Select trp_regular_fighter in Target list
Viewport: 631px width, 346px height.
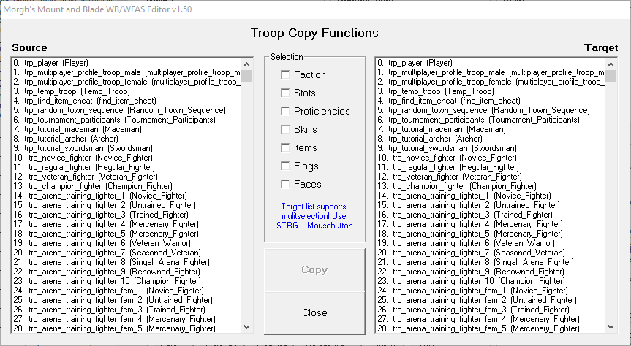point(491,167)
